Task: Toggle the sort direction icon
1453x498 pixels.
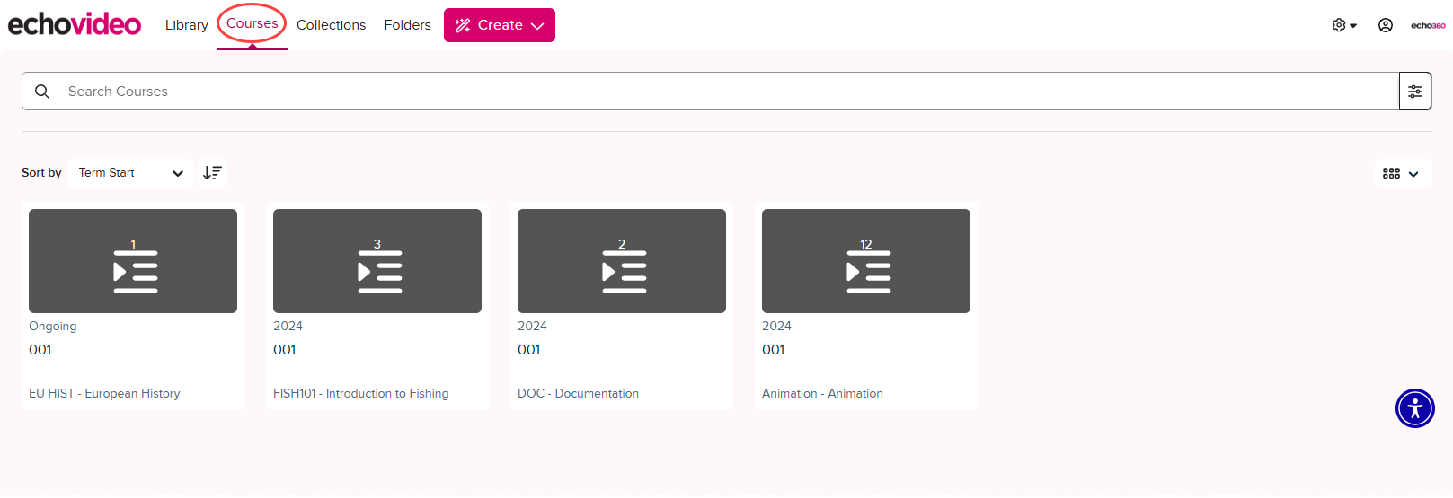Action: coord(212,173)
